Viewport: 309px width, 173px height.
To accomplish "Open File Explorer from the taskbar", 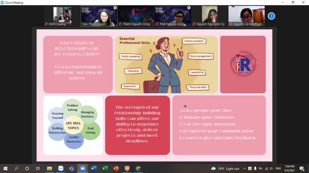I will [49, 168].
